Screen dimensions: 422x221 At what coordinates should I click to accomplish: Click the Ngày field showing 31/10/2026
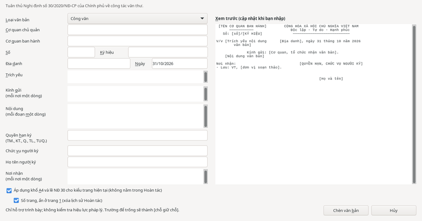pos(179,63)
